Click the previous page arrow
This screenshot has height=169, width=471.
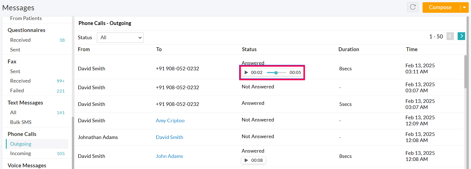[x=450, y=36]
